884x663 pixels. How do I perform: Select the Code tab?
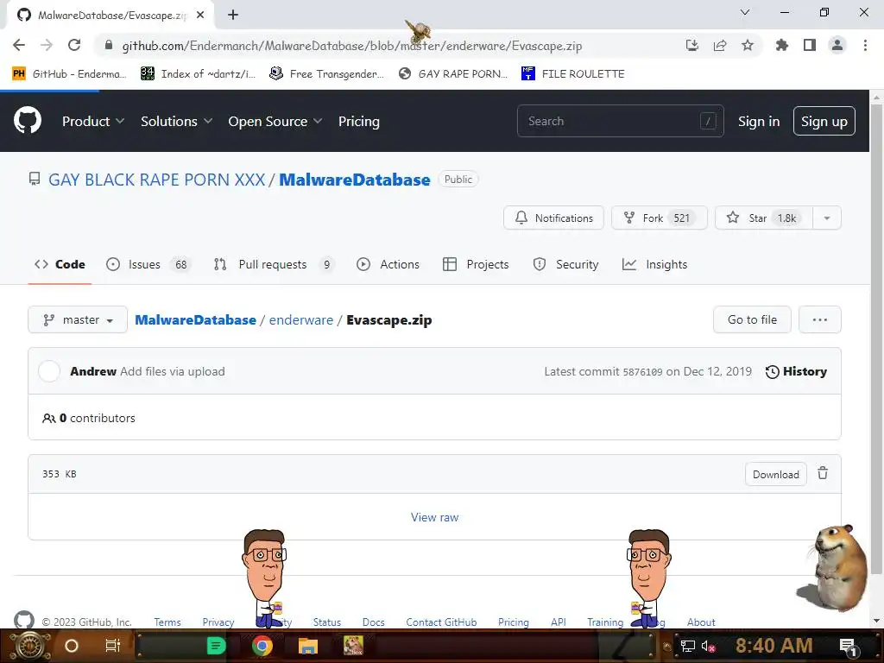coord(60,264)
